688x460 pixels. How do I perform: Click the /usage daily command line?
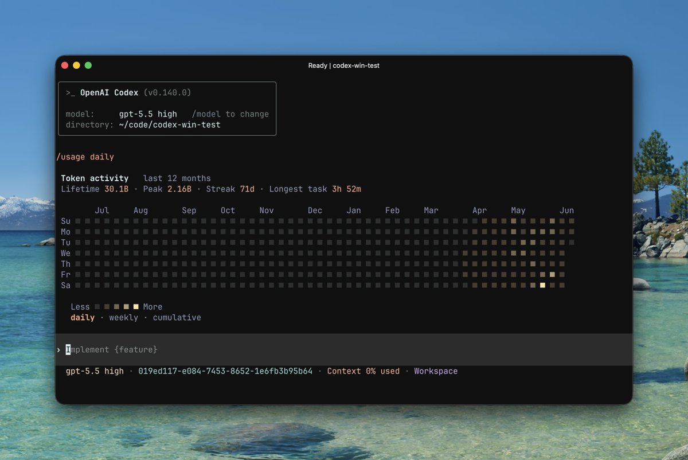click(x=85, y=157)
